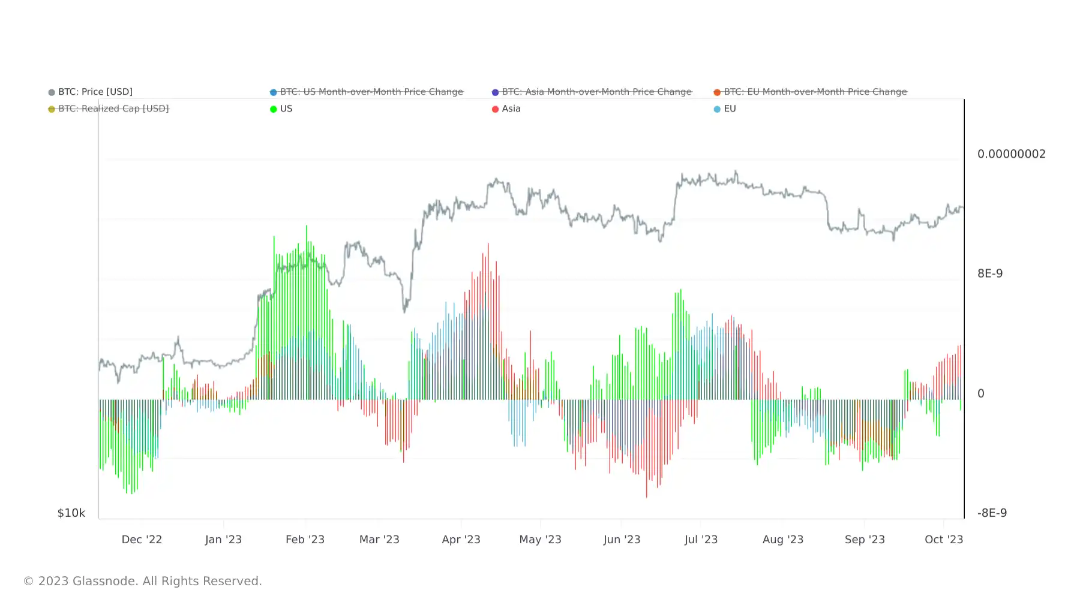Click the light blue dot beside EU
Viewport: 1080px width, 608px height.
pos(717,109)
